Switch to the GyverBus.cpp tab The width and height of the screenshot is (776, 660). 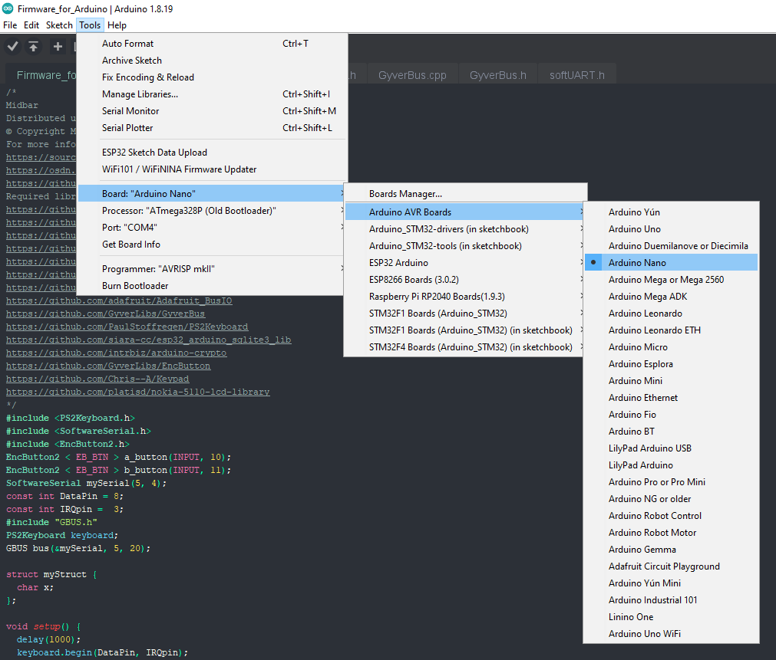411,75
